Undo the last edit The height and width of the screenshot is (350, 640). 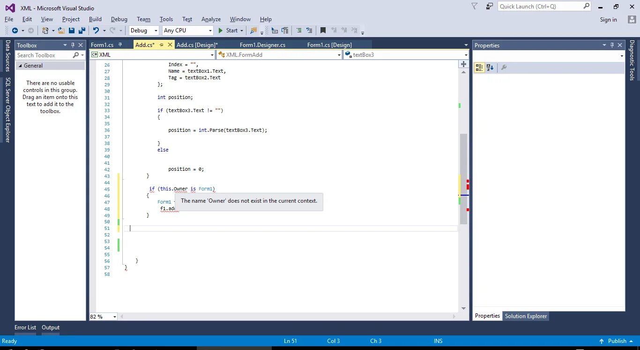pos(96,30)
